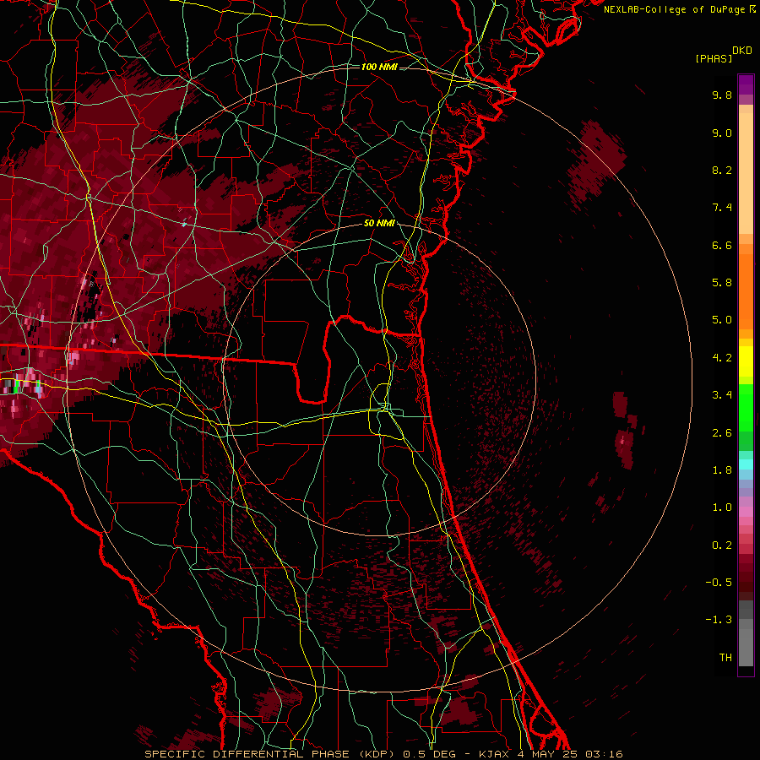This screenshot has height=760, width=760.
Task: Click the NEXLAB-College of DuPage label
Action: coord(679,9)
